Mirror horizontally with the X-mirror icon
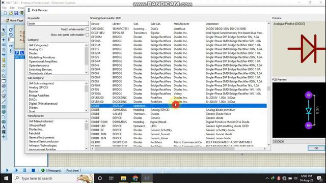Viewport: 326px width, 183px height. (x=11, y=46)
